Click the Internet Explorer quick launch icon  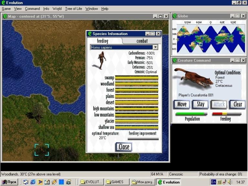tap(33, 182)
